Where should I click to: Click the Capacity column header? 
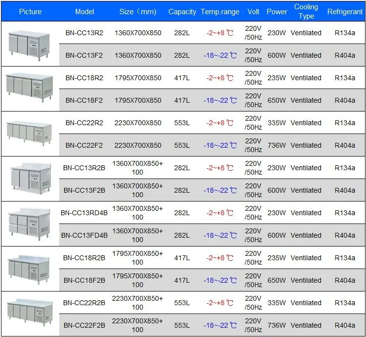click(182, 12)
